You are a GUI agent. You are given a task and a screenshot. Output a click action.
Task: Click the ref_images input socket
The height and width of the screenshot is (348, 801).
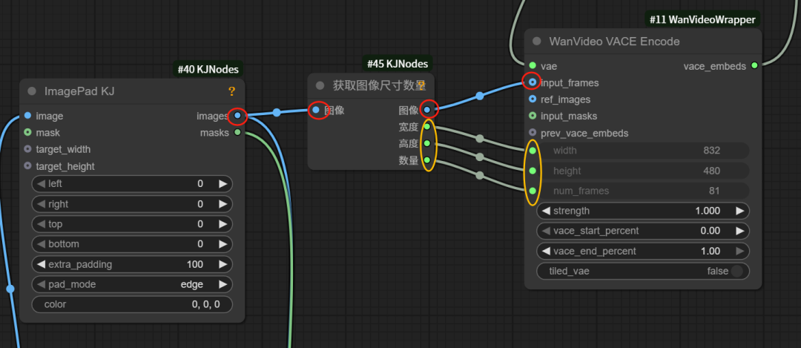[x=533, y=99]
